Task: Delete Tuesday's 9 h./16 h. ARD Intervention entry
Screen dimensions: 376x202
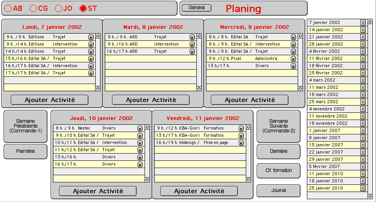Action: (x=192, y=44)
